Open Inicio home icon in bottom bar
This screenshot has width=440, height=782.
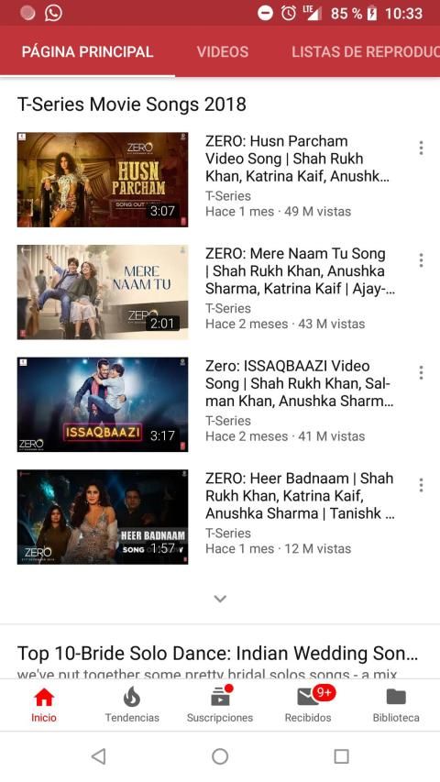pyautogui.click(x=44, y=697)
